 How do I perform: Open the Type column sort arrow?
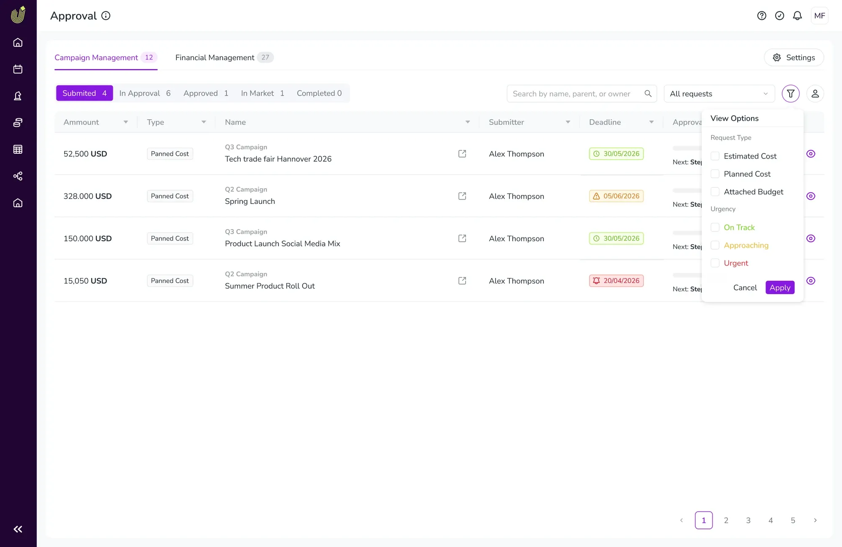point(204,122)
